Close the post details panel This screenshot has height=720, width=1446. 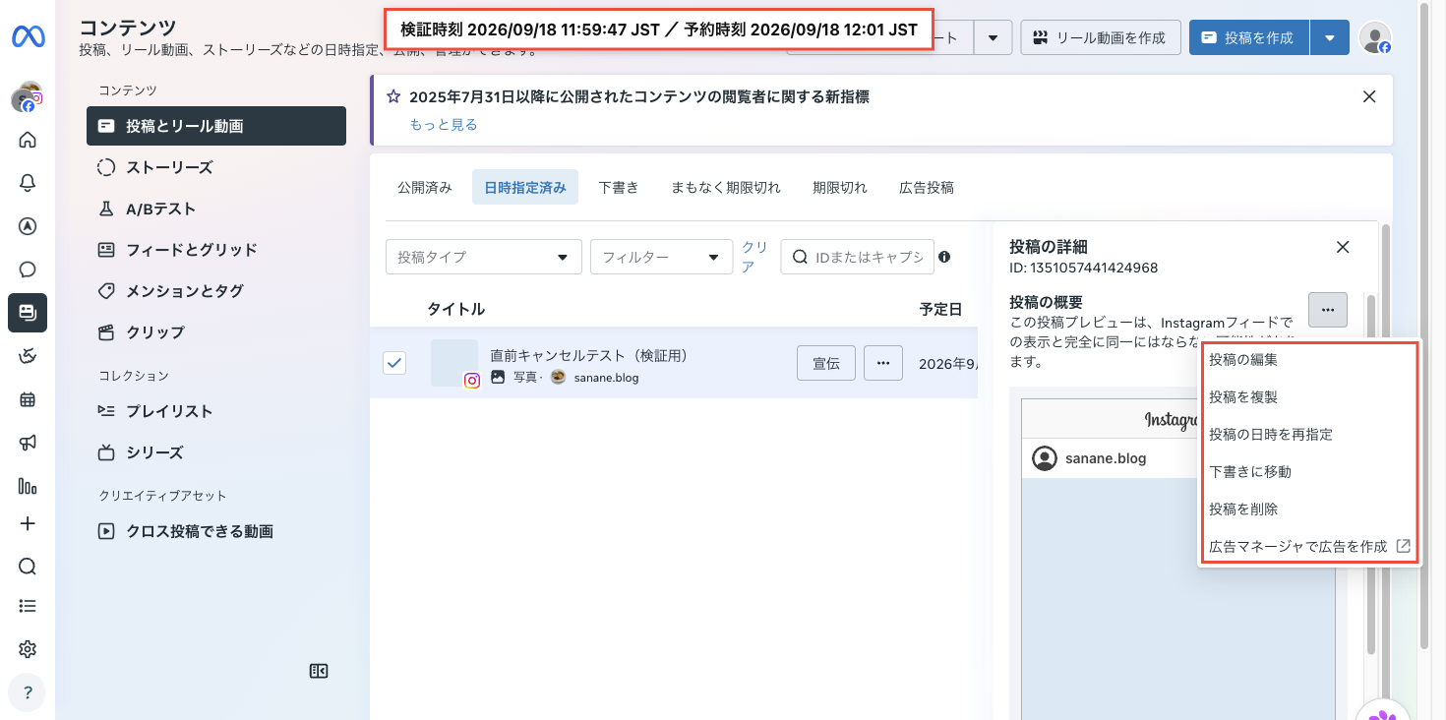click(1343, 247)
